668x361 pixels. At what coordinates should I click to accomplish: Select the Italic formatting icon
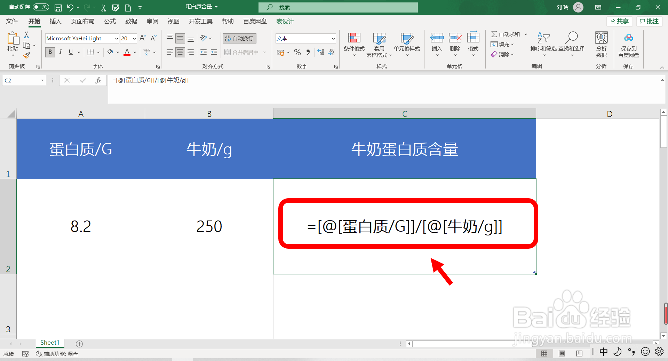point(60,52)
